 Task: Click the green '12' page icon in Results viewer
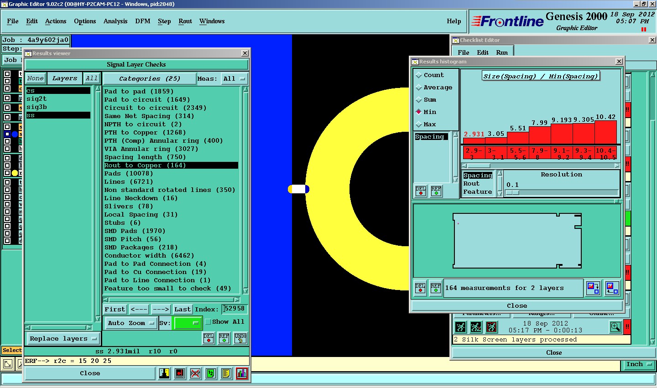click(x=210, y=373)
